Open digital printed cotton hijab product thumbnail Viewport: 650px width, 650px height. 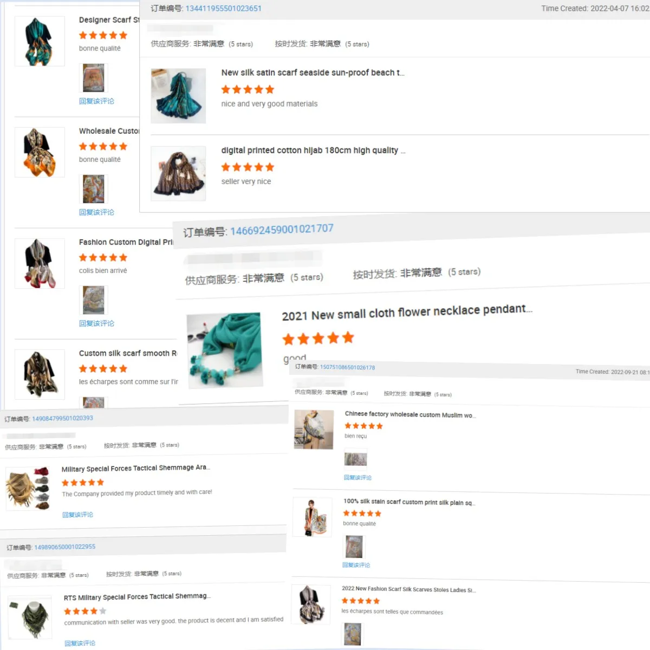178,173
